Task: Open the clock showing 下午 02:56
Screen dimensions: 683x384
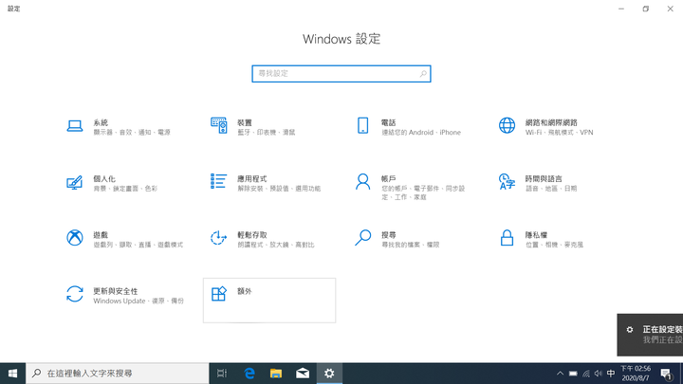Action: click(x=636, y=374)
